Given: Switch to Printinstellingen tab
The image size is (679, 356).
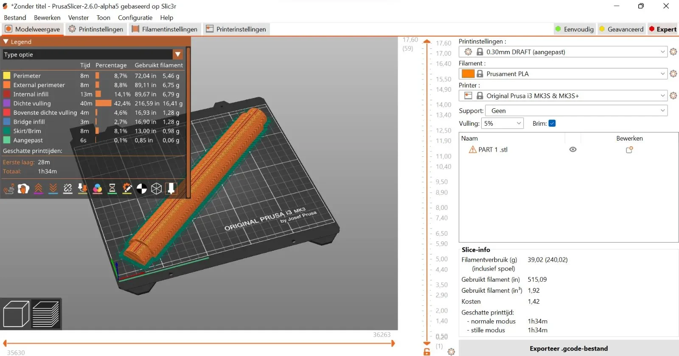Looking at the screenshot, I should pos(96,29).
